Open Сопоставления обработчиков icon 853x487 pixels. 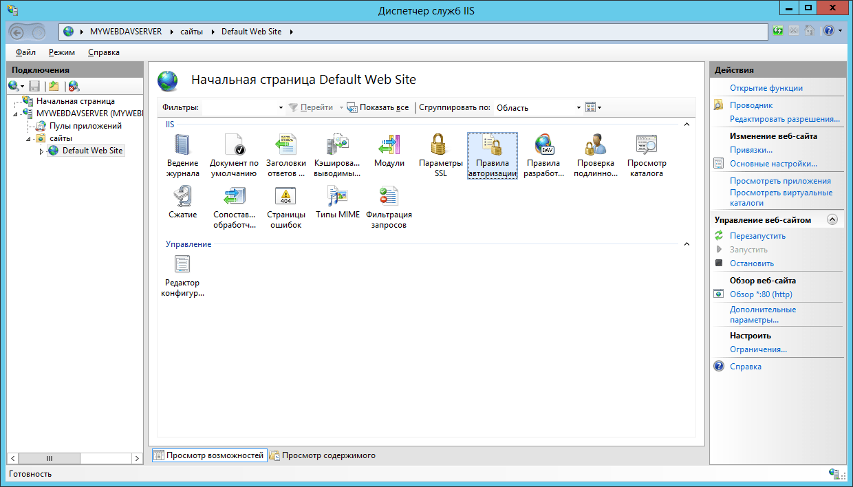pyautogui.click(x=234, y=207)
